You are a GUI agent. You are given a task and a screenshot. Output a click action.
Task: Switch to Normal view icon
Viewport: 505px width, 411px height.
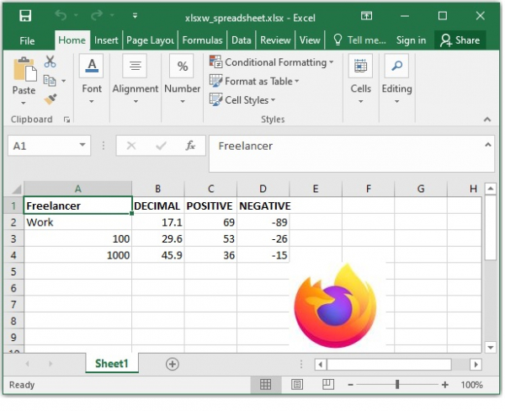tap(265, 384)
